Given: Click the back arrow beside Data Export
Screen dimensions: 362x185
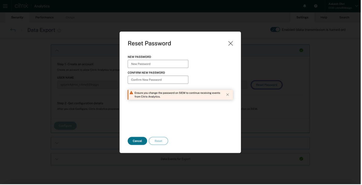Looking at the screenshot, I should (13, 30).
